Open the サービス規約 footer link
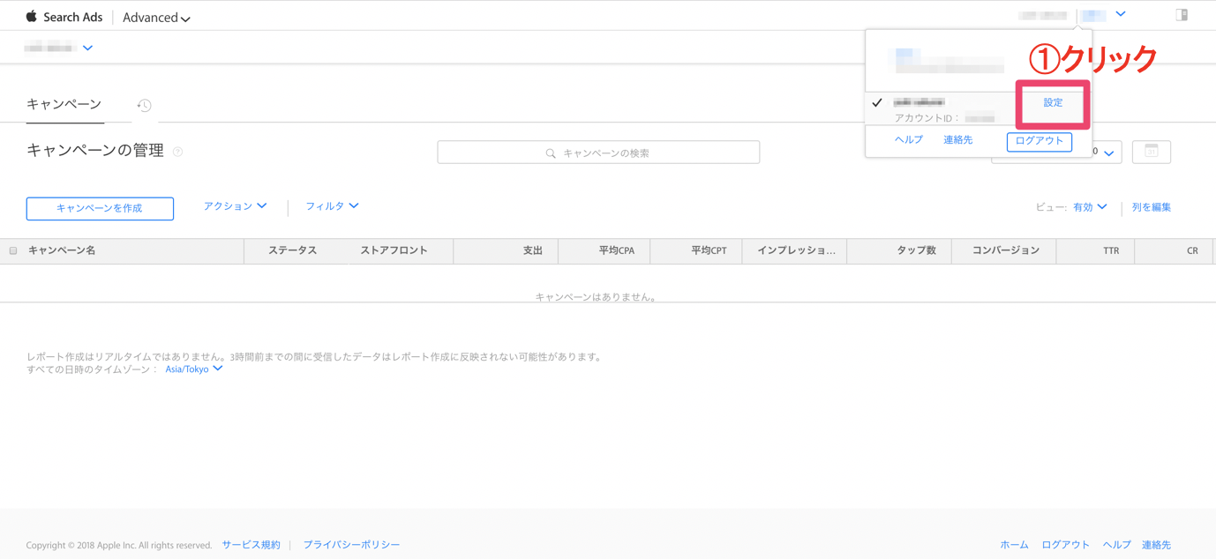The height and width of the screenshot is (559, 1216). [251, 545]
